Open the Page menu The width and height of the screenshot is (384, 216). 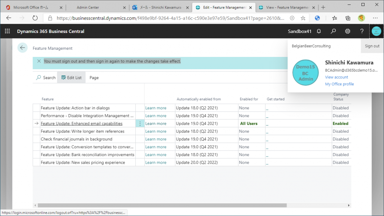tap(94, 78)
